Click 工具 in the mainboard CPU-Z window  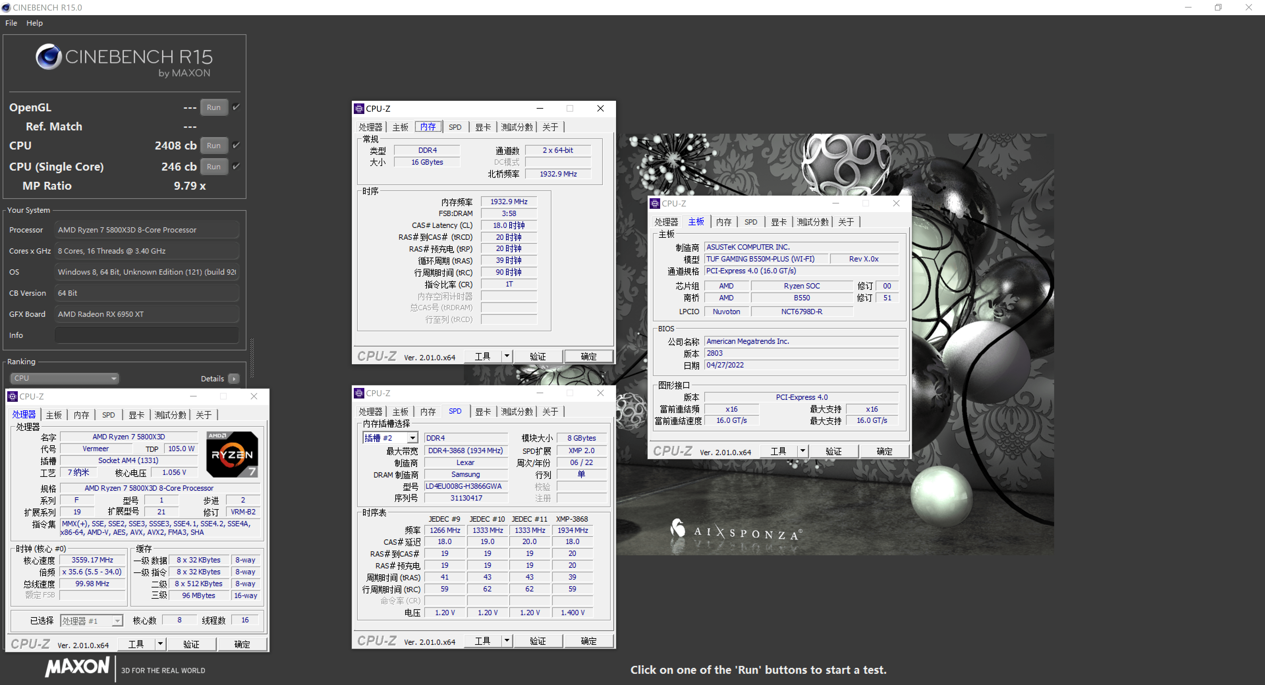pyautogui.click(x=778, y=451)
